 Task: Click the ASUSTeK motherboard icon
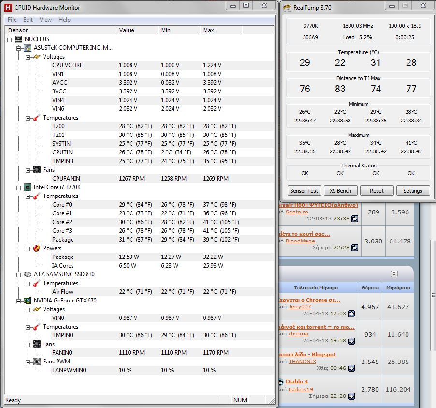(28, 48)
